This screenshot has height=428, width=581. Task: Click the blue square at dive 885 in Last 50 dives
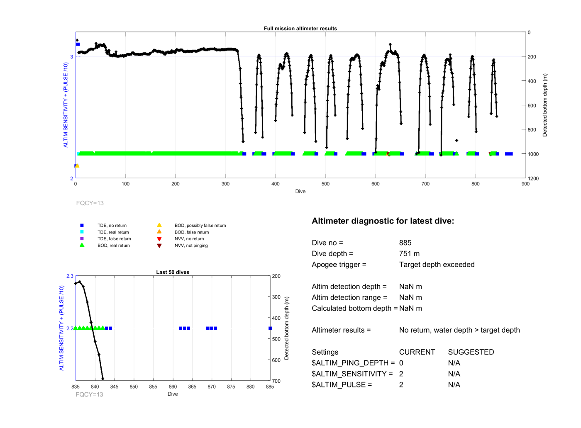point(270,328)
